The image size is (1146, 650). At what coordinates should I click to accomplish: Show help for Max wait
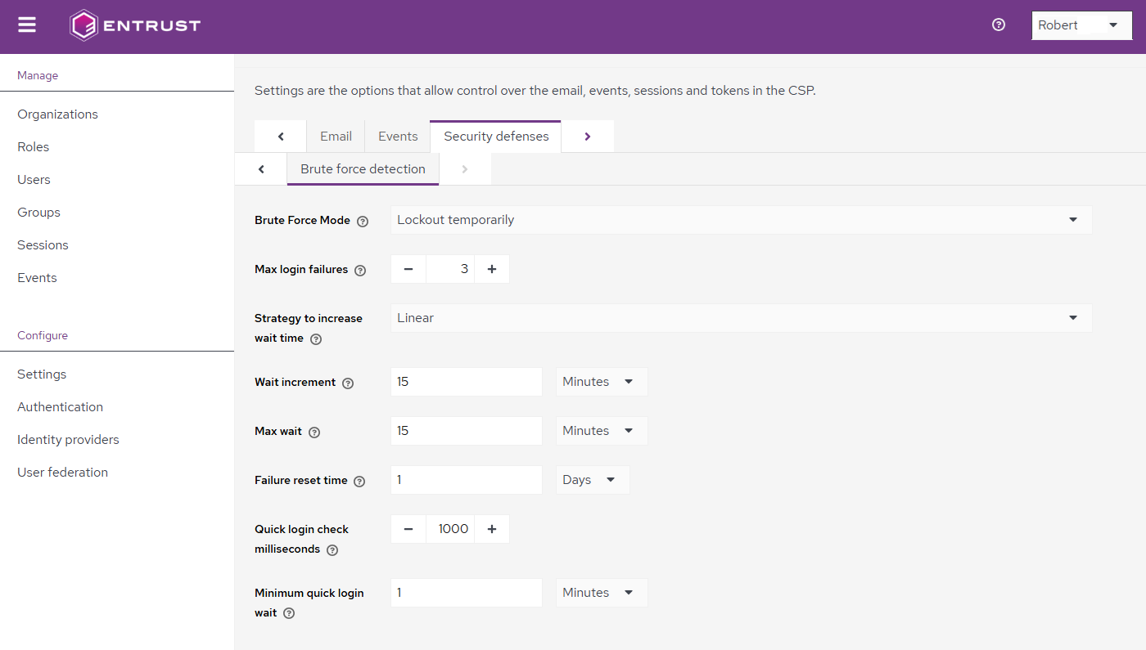point(314,433)
